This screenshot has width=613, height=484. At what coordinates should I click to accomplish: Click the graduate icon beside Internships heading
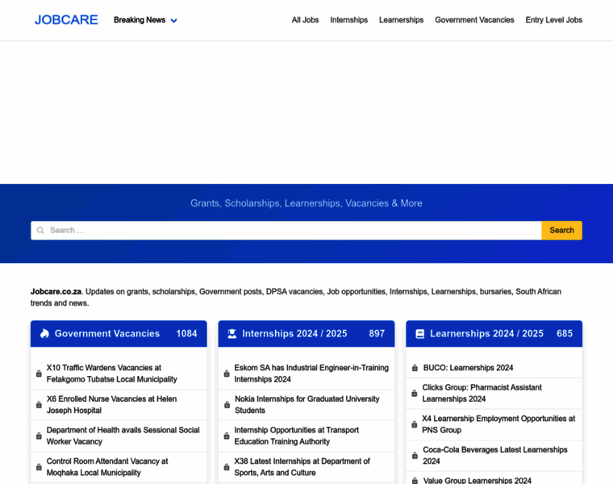232,333
